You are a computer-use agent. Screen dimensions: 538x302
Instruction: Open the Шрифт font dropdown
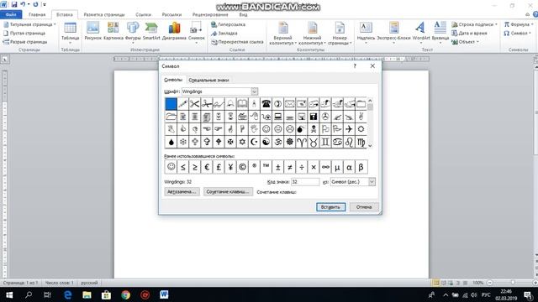[x=254, y=91]
